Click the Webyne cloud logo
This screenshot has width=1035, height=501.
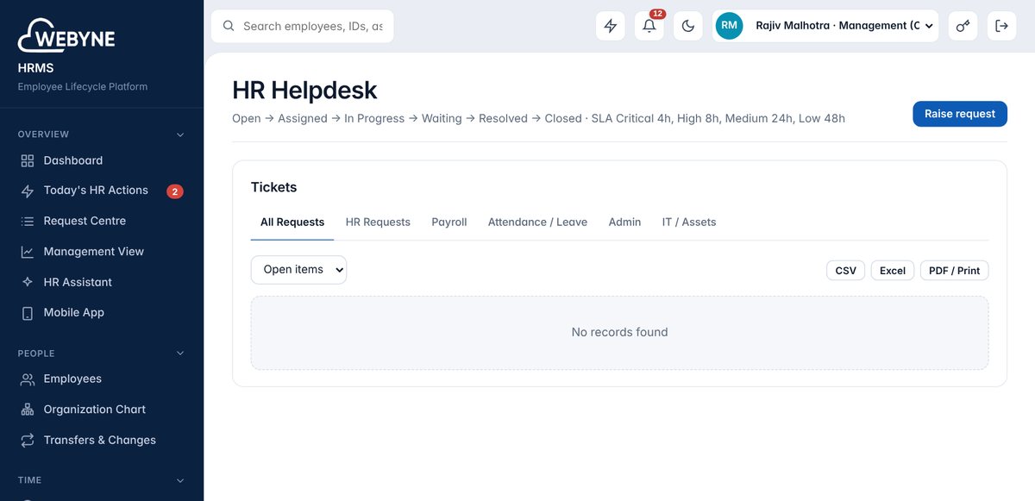[66, 36]
